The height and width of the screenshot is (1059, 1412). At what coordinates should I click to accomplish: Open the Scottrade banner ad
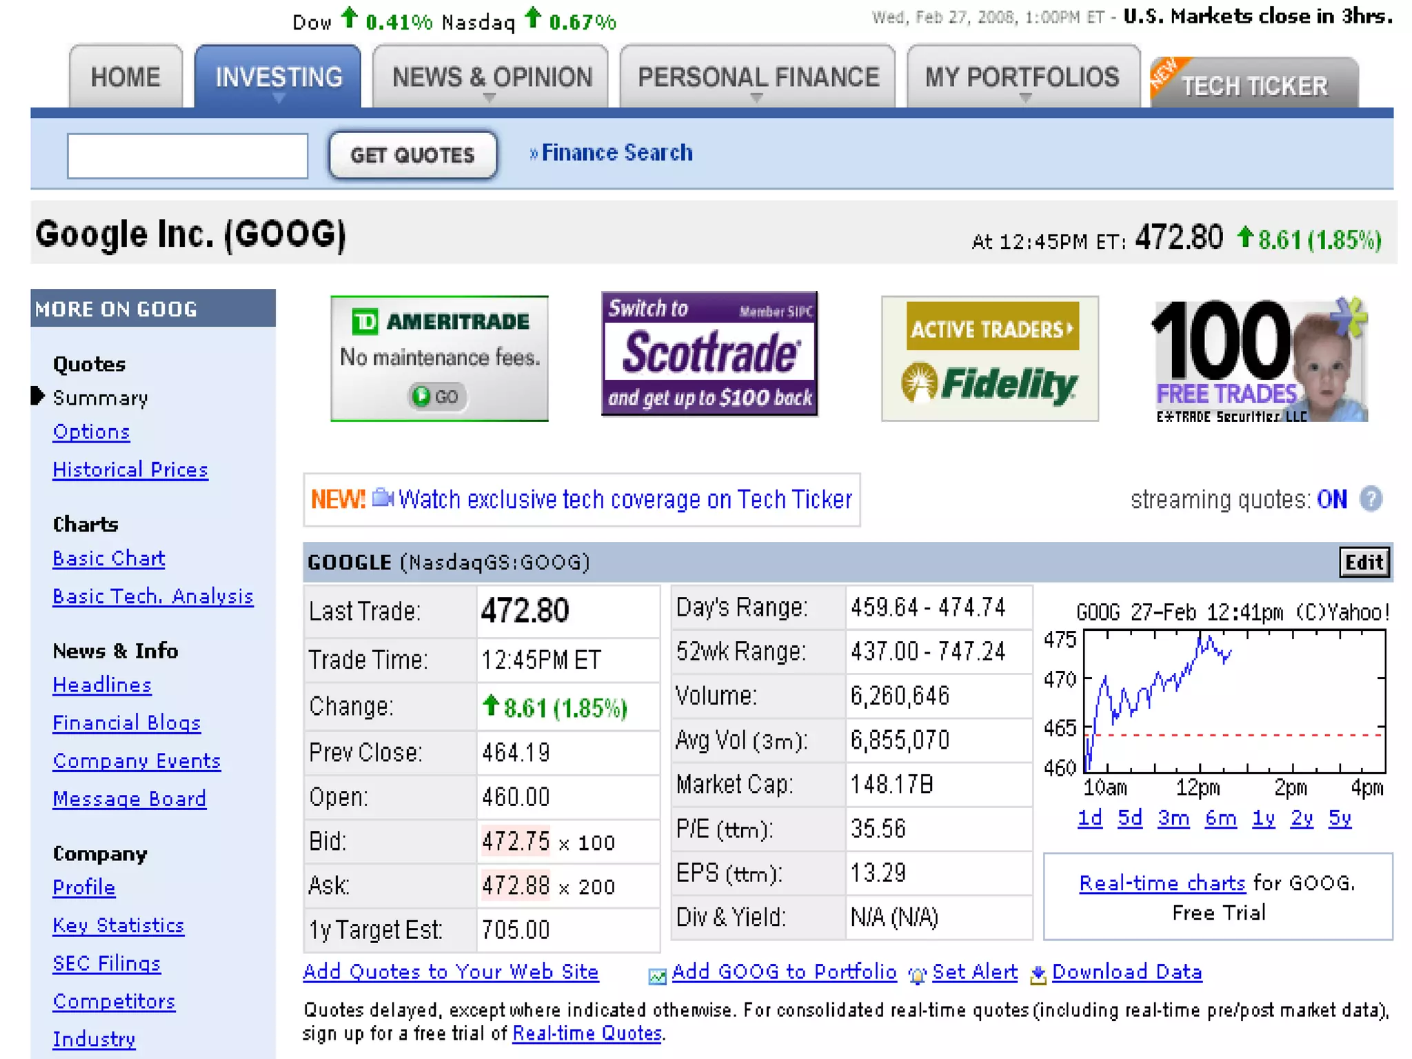tap(709, 354)
